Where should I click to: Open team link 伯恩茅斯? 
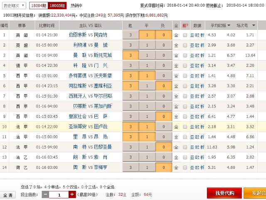point(78,35)
